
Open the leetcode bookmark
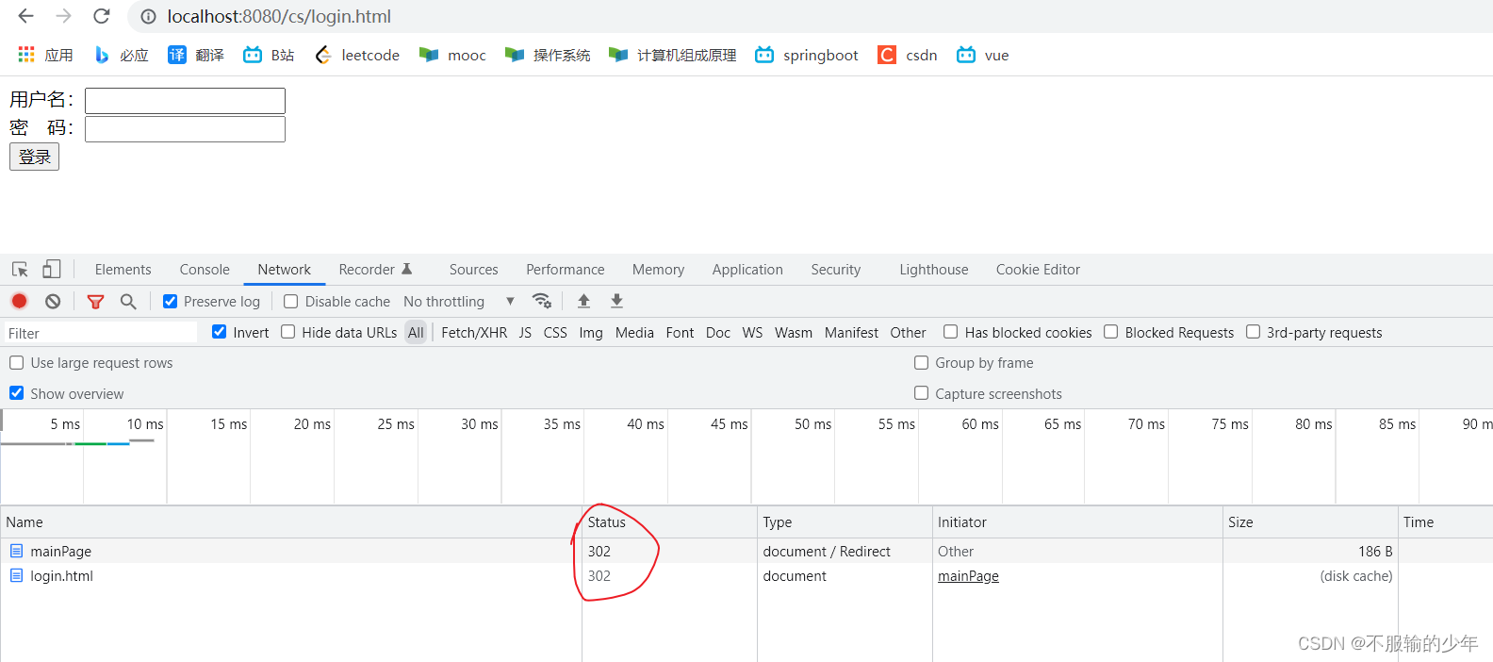point(357,55)
